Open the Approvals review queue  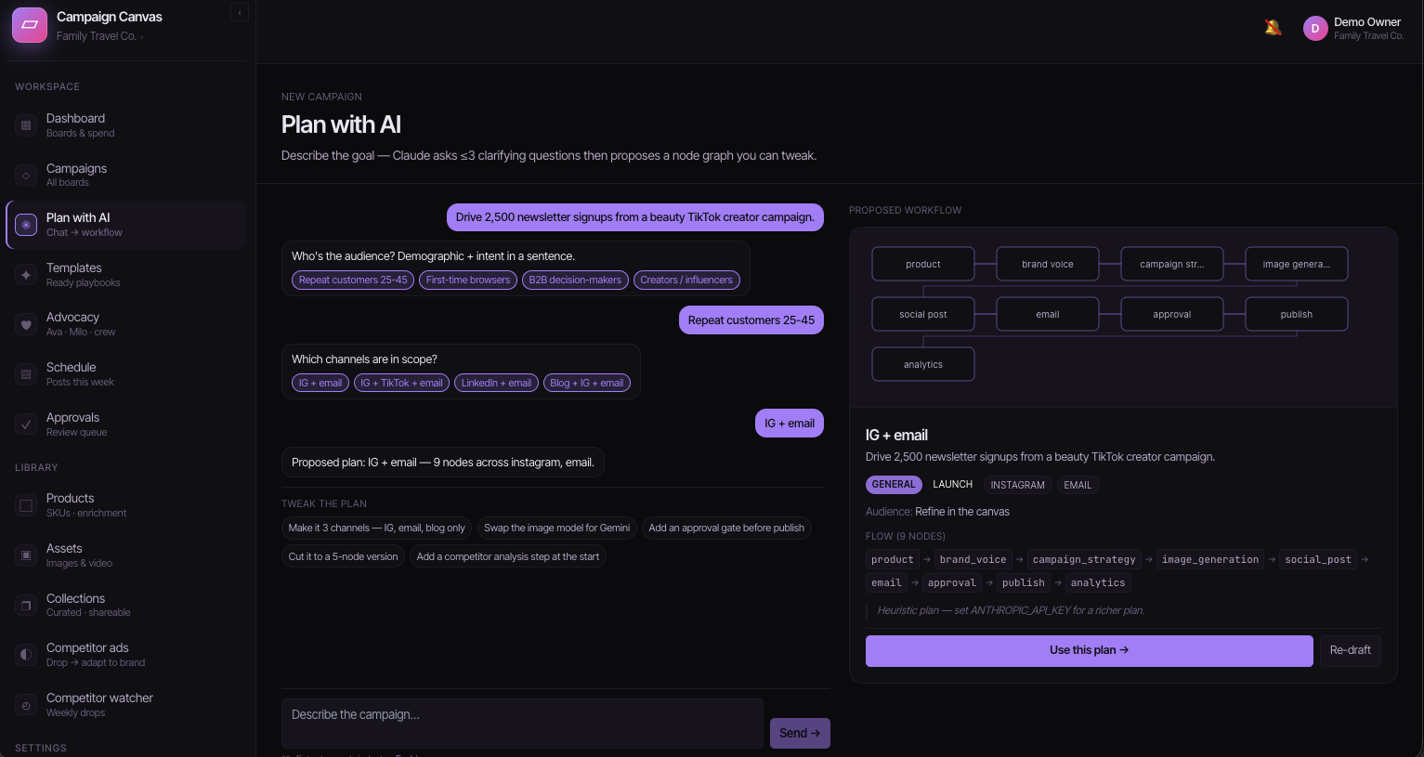[126, 424]
